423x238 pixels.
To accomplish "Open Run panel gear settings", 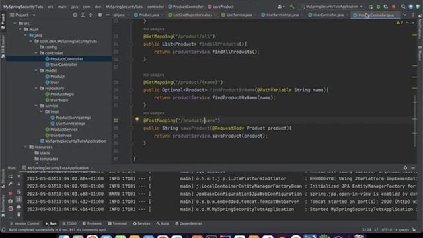I will click(x=405, y=168).
